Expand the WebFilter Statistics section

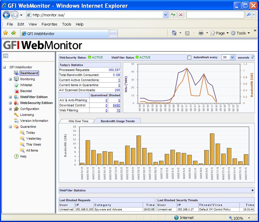point(252,190)
